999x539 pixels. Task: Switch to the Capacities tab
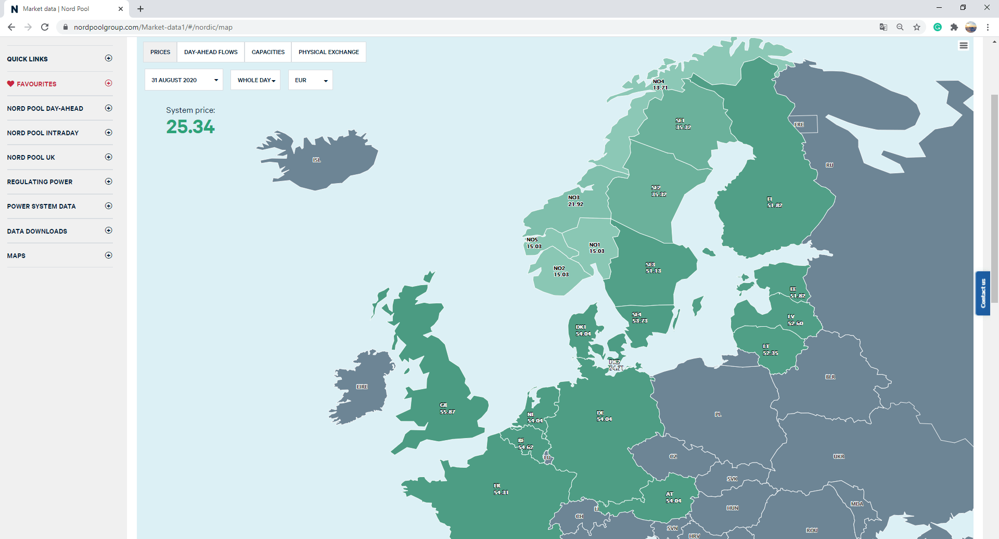[x=268, y=52]
